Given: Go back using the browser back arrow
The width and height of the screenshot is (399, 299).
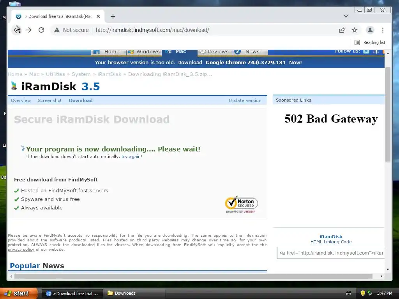Looking at the screenshot, I should [17, 30].
